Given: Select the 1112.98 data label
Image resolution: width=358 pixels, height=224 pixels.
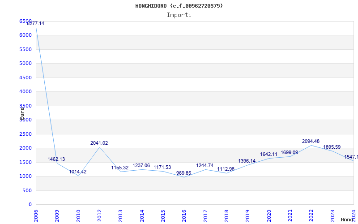Looking at the screenshot, I should click(x=226, y=169).
